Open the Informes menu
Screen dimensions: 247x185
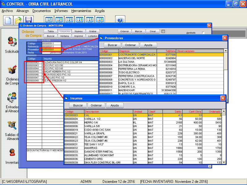point(61,11)
